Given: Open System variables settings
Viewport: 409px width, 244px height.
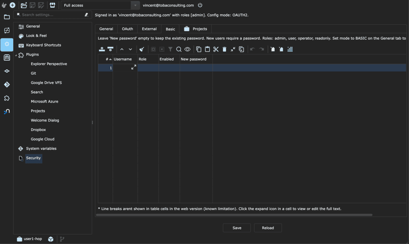Looking at the screenshot, I should [x=41, y=148].
